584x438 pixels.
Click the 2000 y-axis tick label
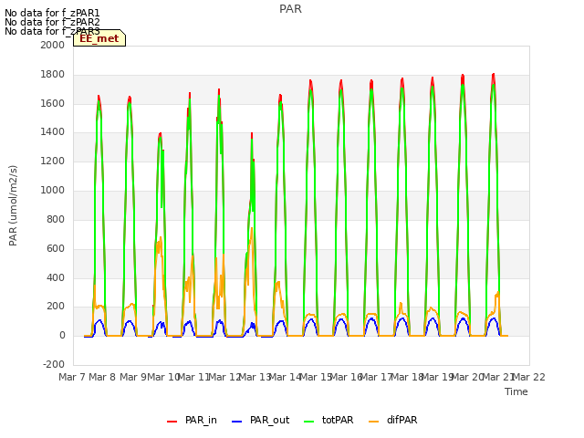(53, 45)
